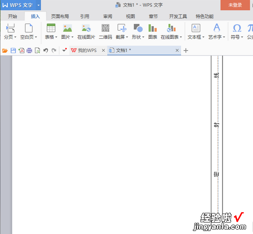Click the 封 character on seal line

[216, 125]
